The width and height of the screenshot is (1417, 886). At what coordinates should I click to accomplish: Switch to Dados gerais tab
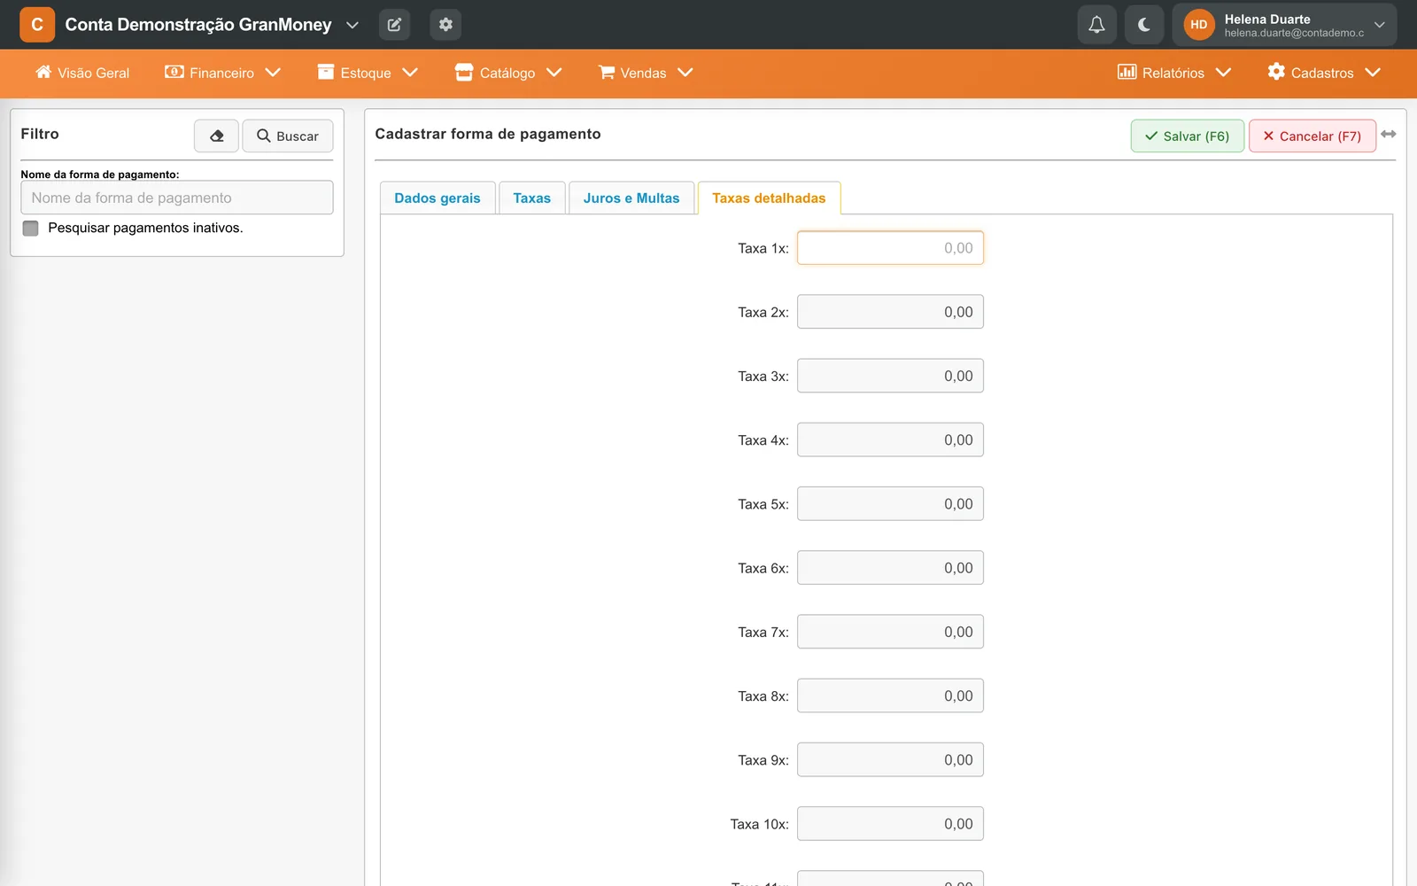click(437, 198)
